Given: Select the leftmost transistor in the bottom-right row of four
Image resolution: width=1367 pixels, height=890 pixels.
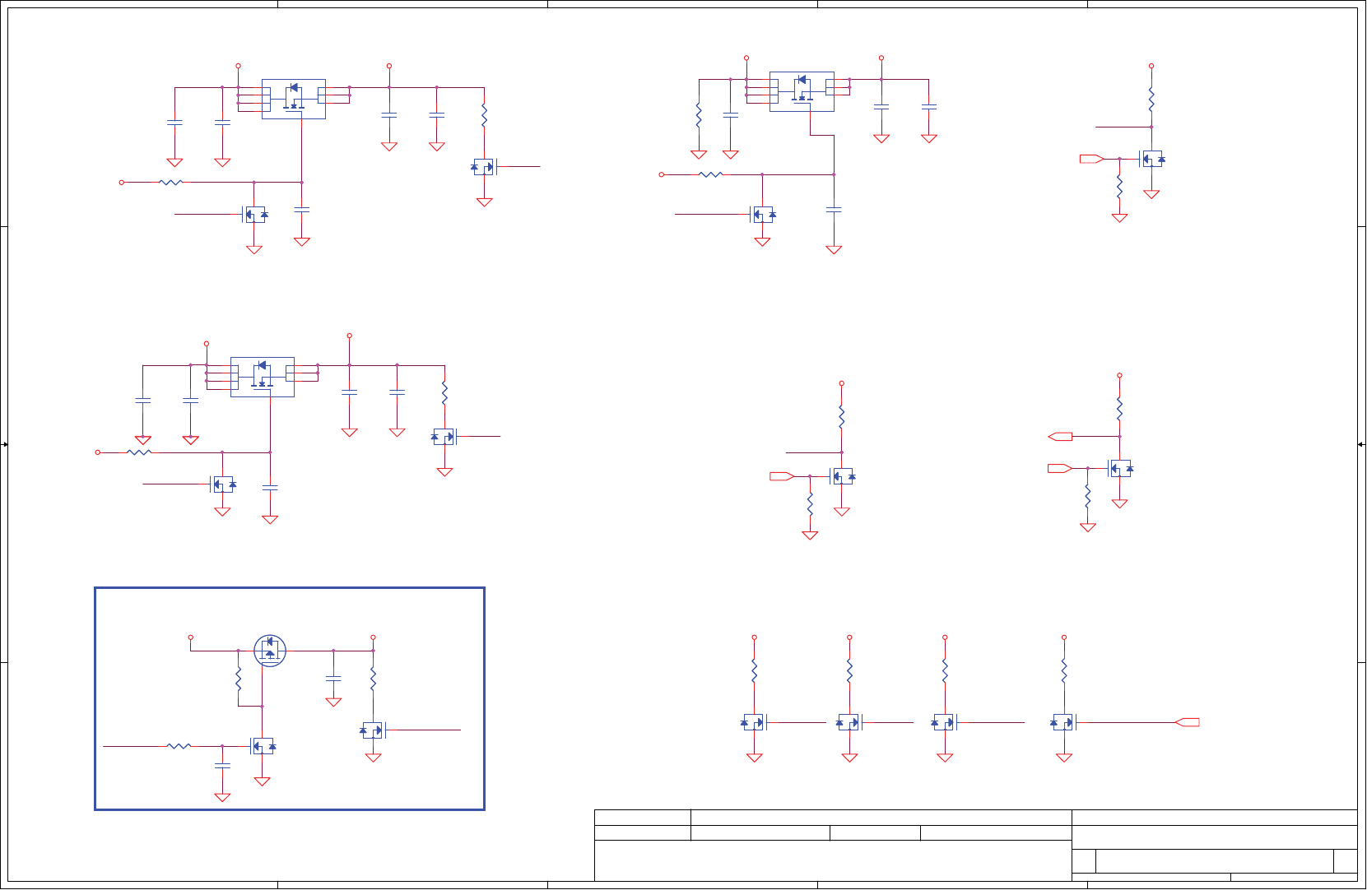Looking at the screenshot, I should click(754, 722).
